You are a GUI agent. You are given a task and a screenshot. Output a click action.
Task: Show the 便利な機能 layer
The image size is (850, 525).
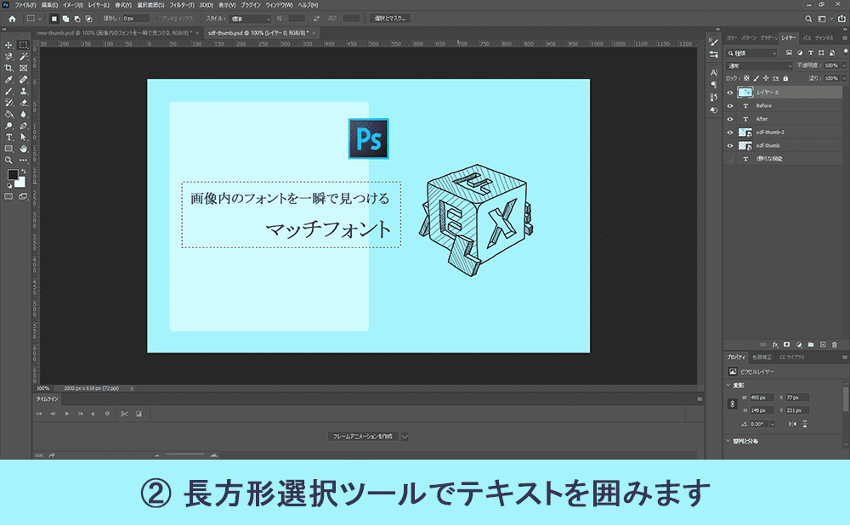(730, 158)
